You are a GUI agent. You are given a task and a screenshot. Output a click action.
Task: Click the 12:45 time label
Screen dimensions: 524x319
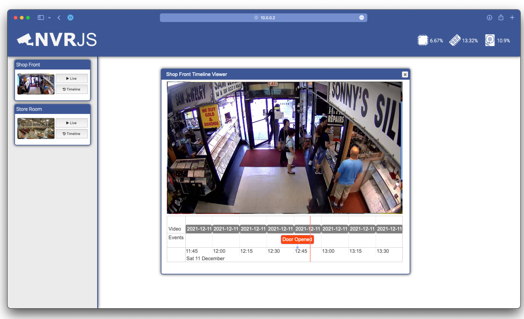coord(301,251)
